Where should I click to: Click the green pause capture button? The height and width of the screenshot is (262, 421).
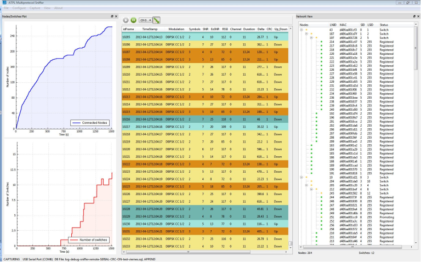(133, 20)
